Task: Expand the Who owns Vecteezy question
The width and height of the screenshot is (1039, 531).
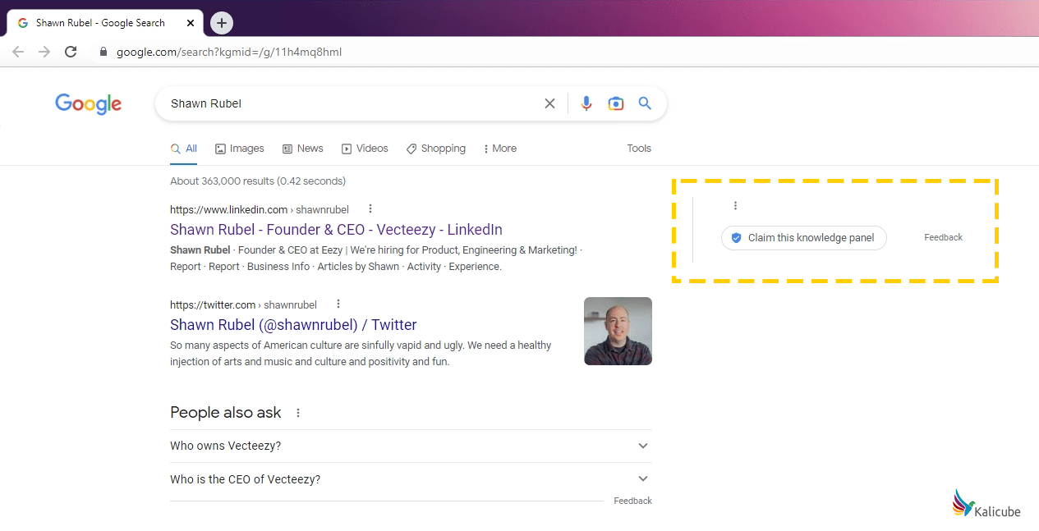Action: [411, 446]
